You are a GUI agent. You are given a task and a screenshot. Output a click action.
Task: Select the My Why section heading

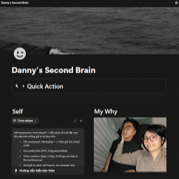(x=106, y=112)
